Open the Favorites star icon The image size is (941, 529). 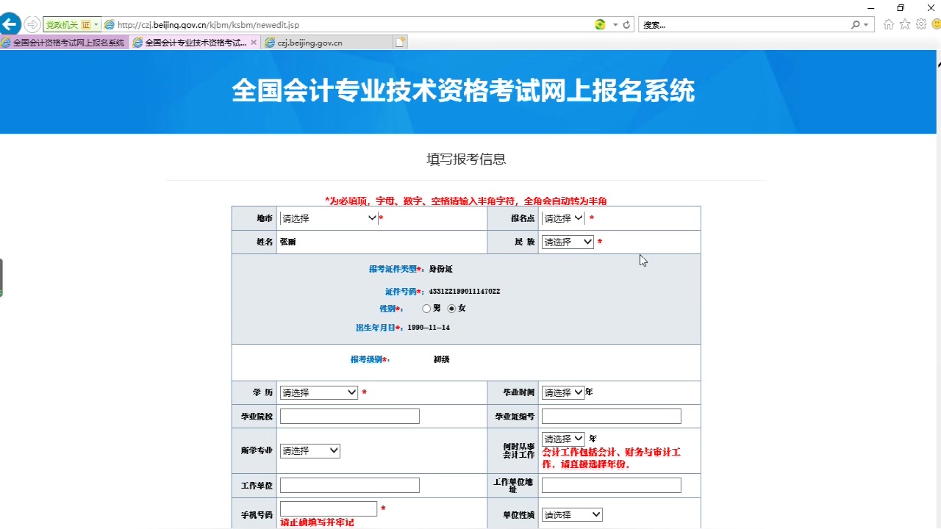(905, 24)
